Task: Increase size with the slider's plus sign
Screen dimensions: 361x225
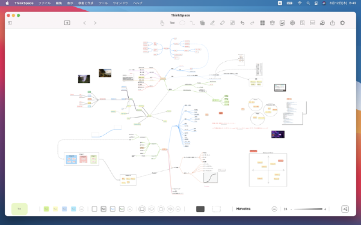Action: pyautogui.click(x=325, y=209)
